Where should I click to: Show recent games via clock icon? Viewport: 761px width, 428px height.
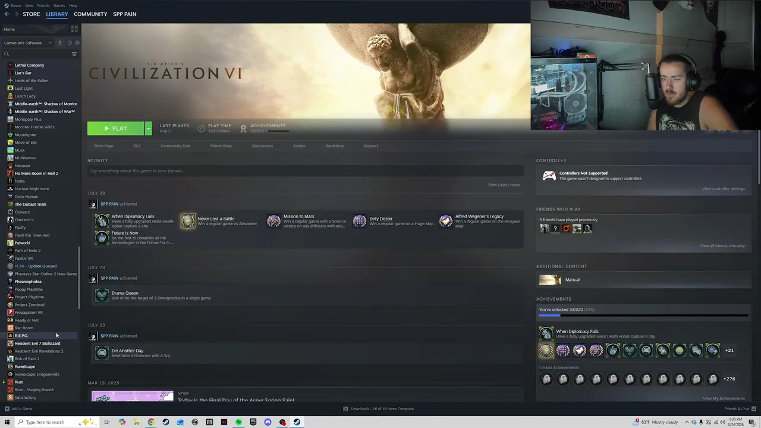click(x=70, y=43)
